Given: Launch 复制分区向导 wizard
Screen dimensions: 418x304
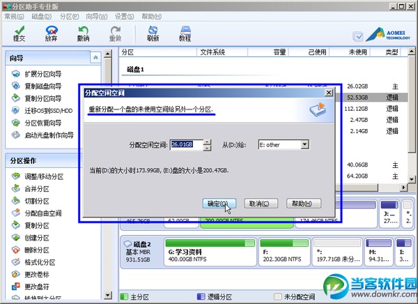Looking at the screenshot, I should pyautogui.click(x=37, y=98).
